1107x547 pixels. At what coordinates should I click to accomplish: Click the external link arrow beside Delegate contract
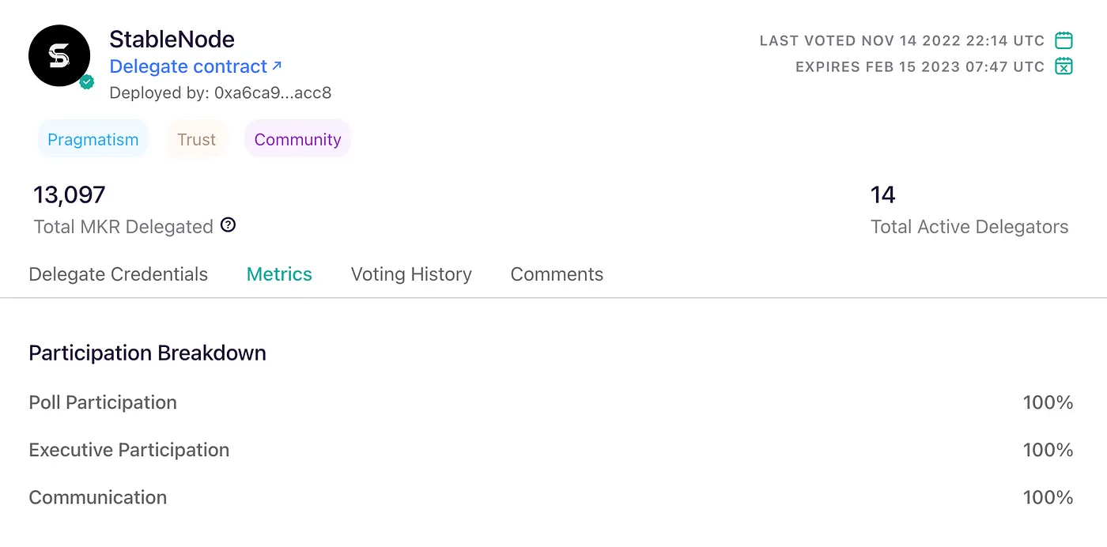(x=277, y=66)
